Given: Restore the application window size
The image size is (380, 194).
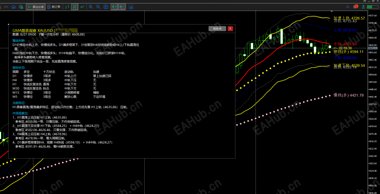Looking at the screenshot, I should click(373, 1).
